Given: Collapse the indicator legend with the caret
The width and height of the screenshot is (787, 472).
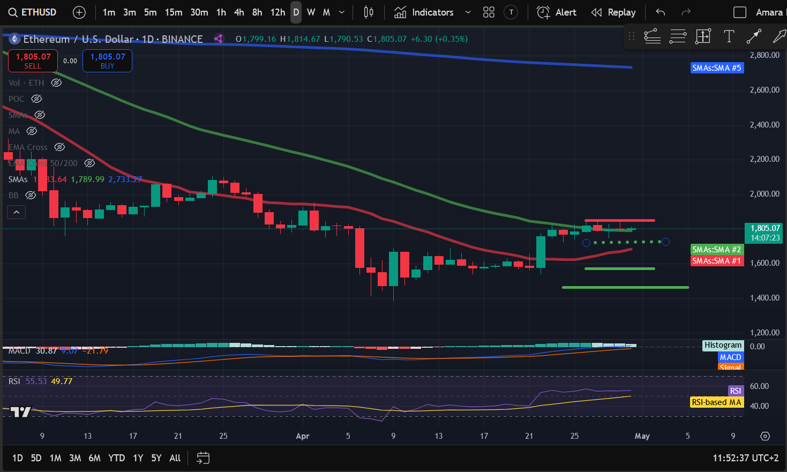Looking at the screenshot, I should tap(17, 212).
